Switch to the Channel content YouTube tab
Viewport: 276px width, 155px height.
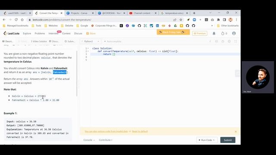pyautogui.click(x=143, y=13)
